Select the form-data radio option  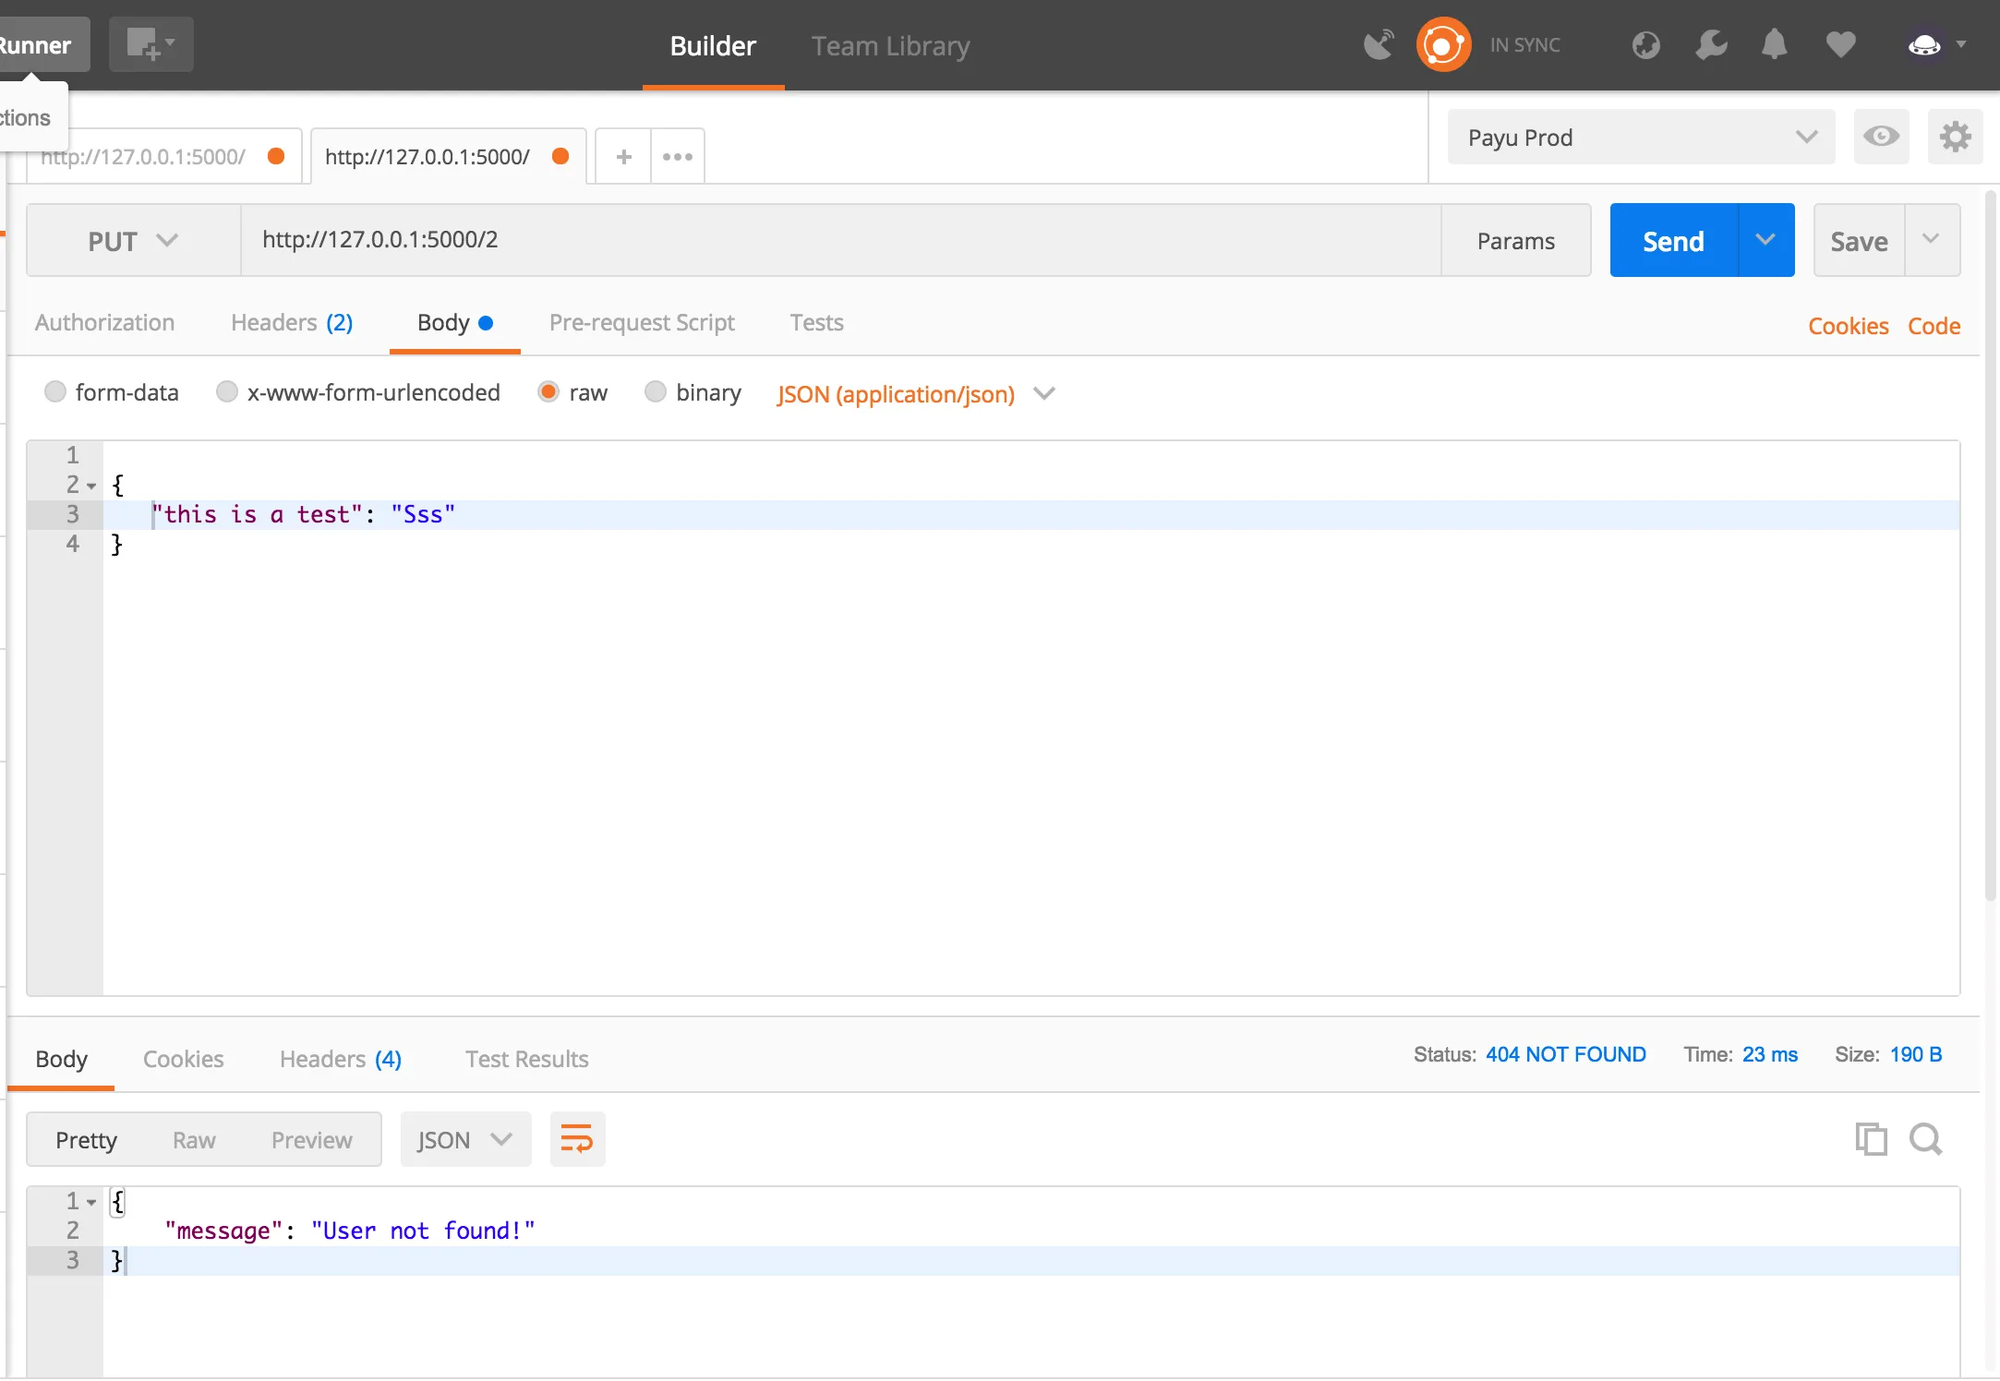55,392
